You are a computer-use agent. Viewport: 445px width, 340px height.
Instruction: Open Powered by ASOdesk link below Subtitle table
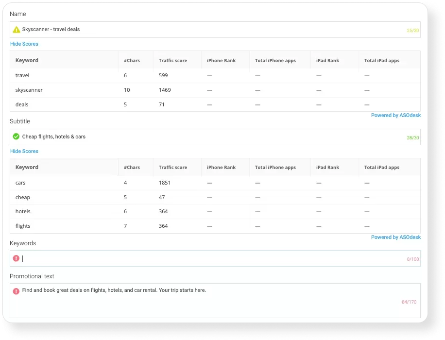396,237
